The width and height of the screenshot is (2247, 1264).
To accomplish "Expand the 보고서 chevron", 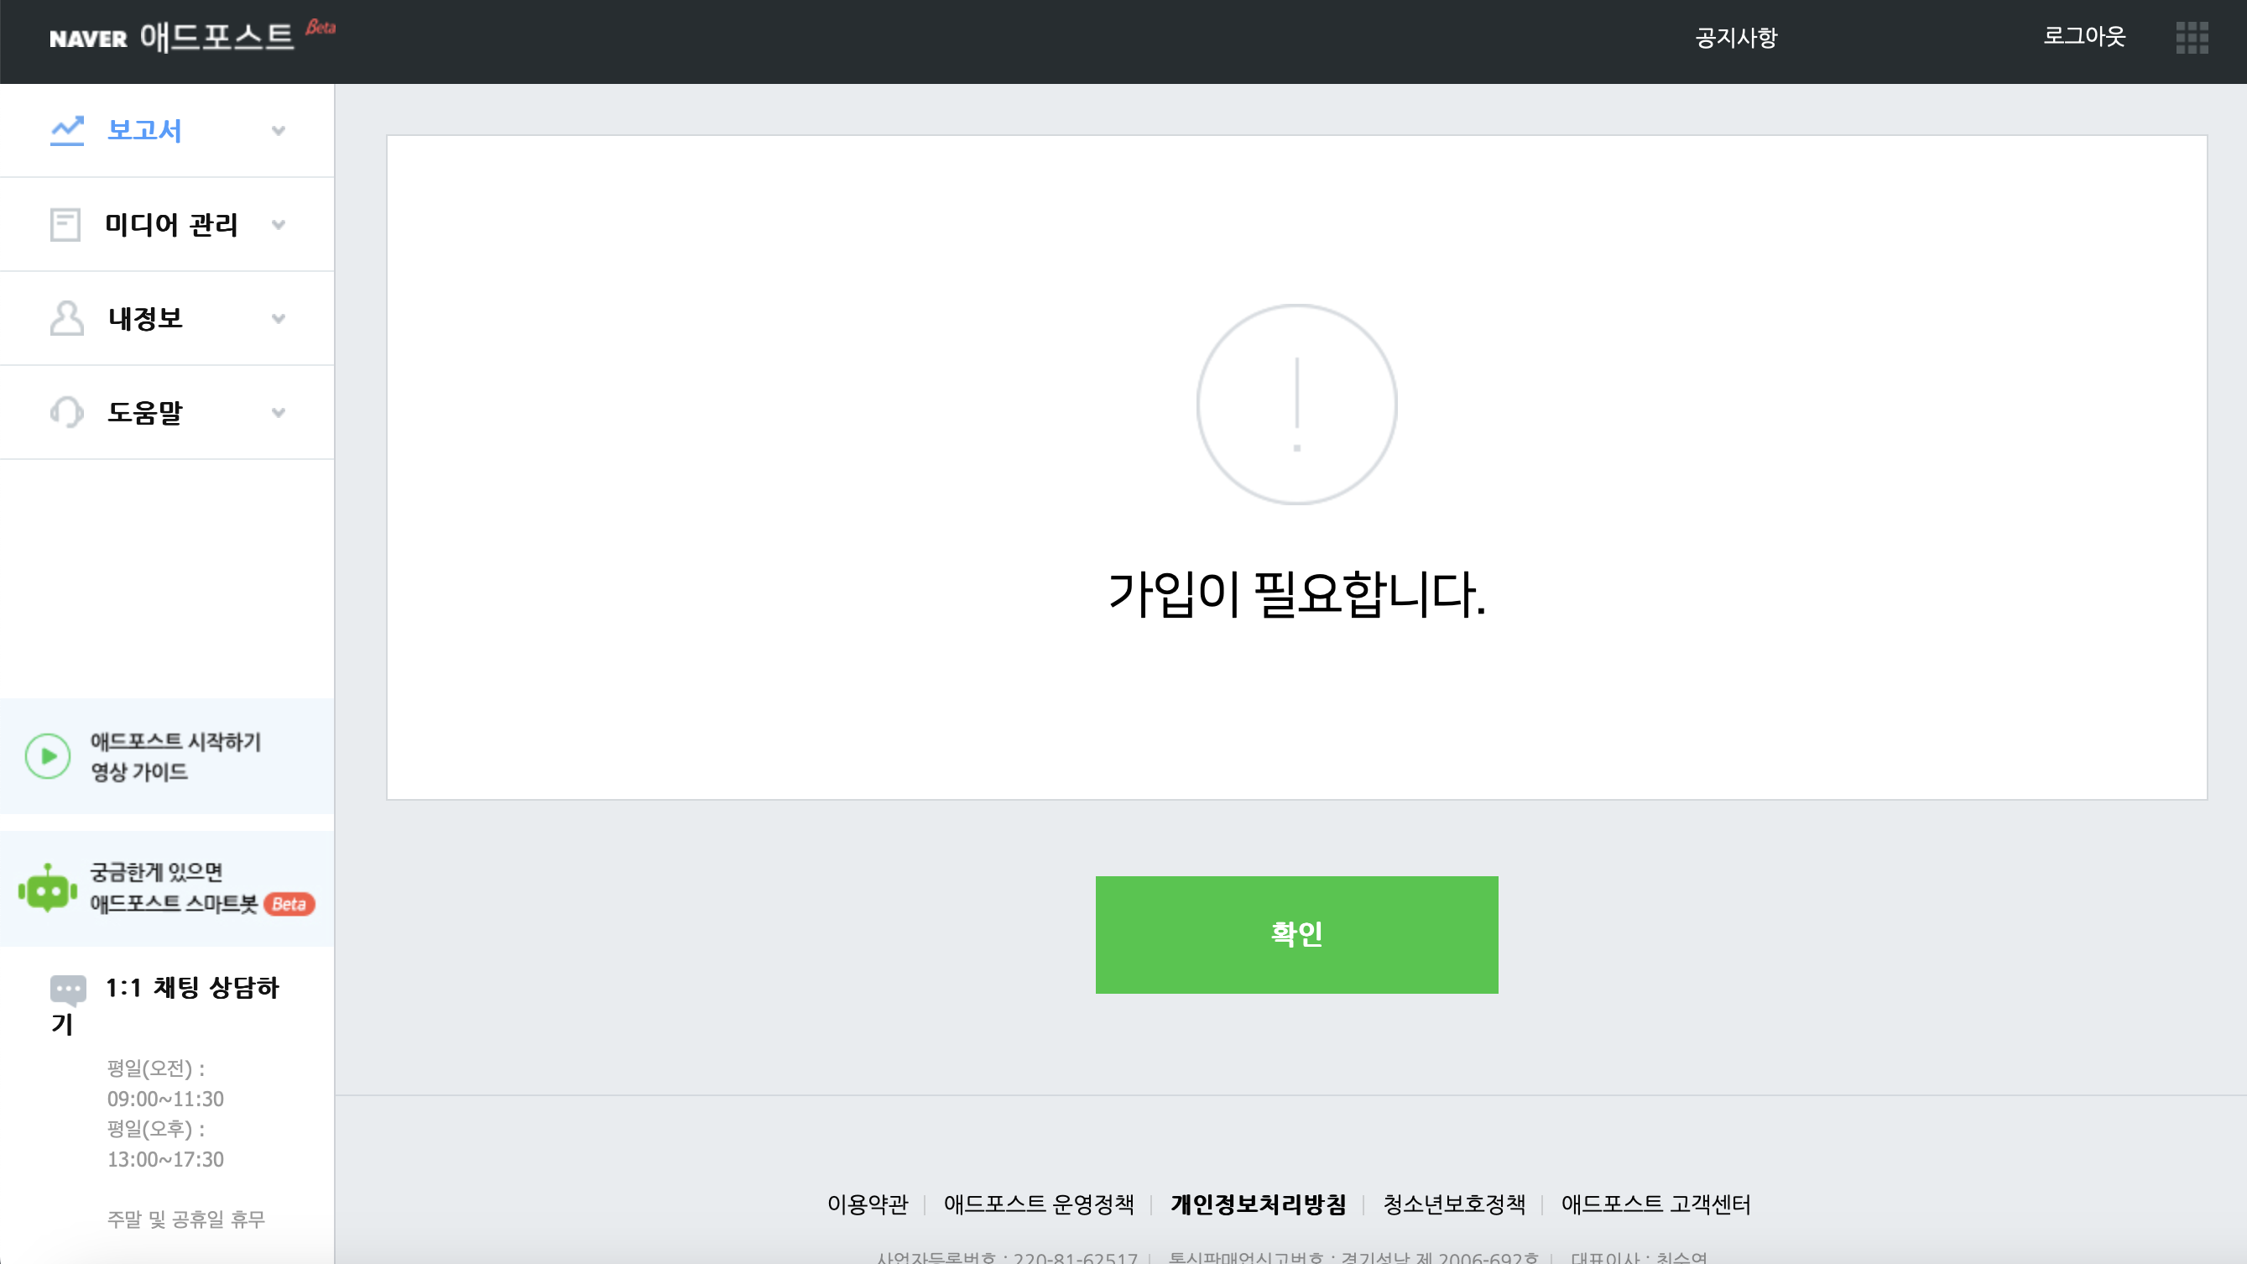I will pos(279,131).
